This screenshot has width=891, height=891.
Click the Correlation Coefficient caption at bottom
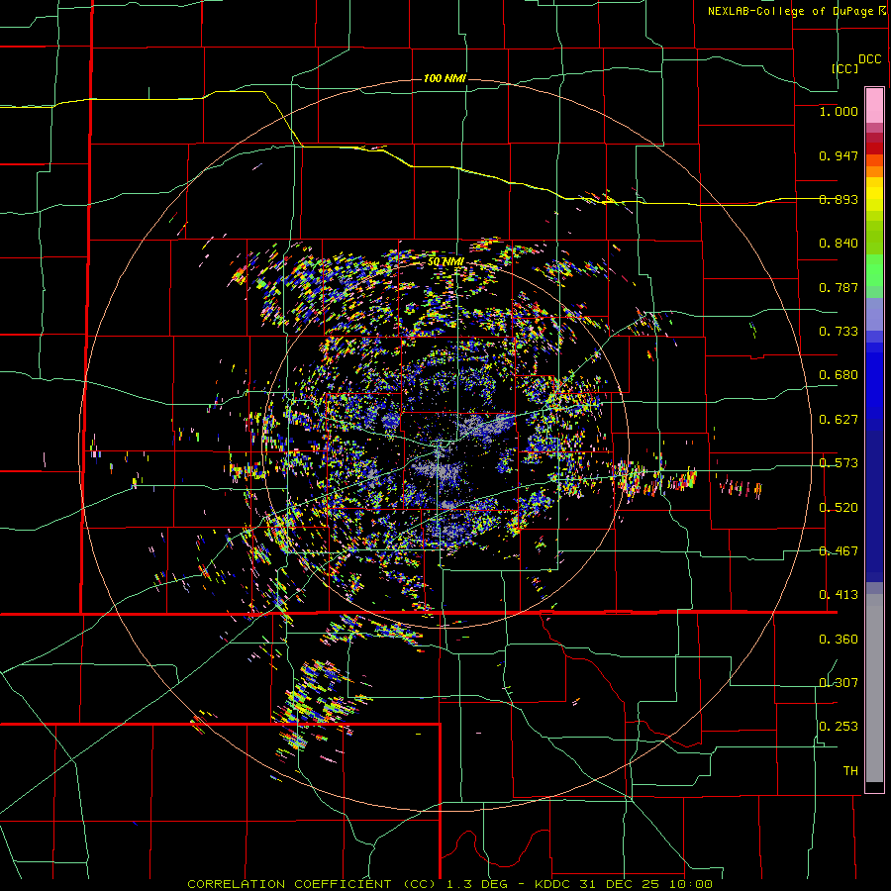[x=449, y=884]
